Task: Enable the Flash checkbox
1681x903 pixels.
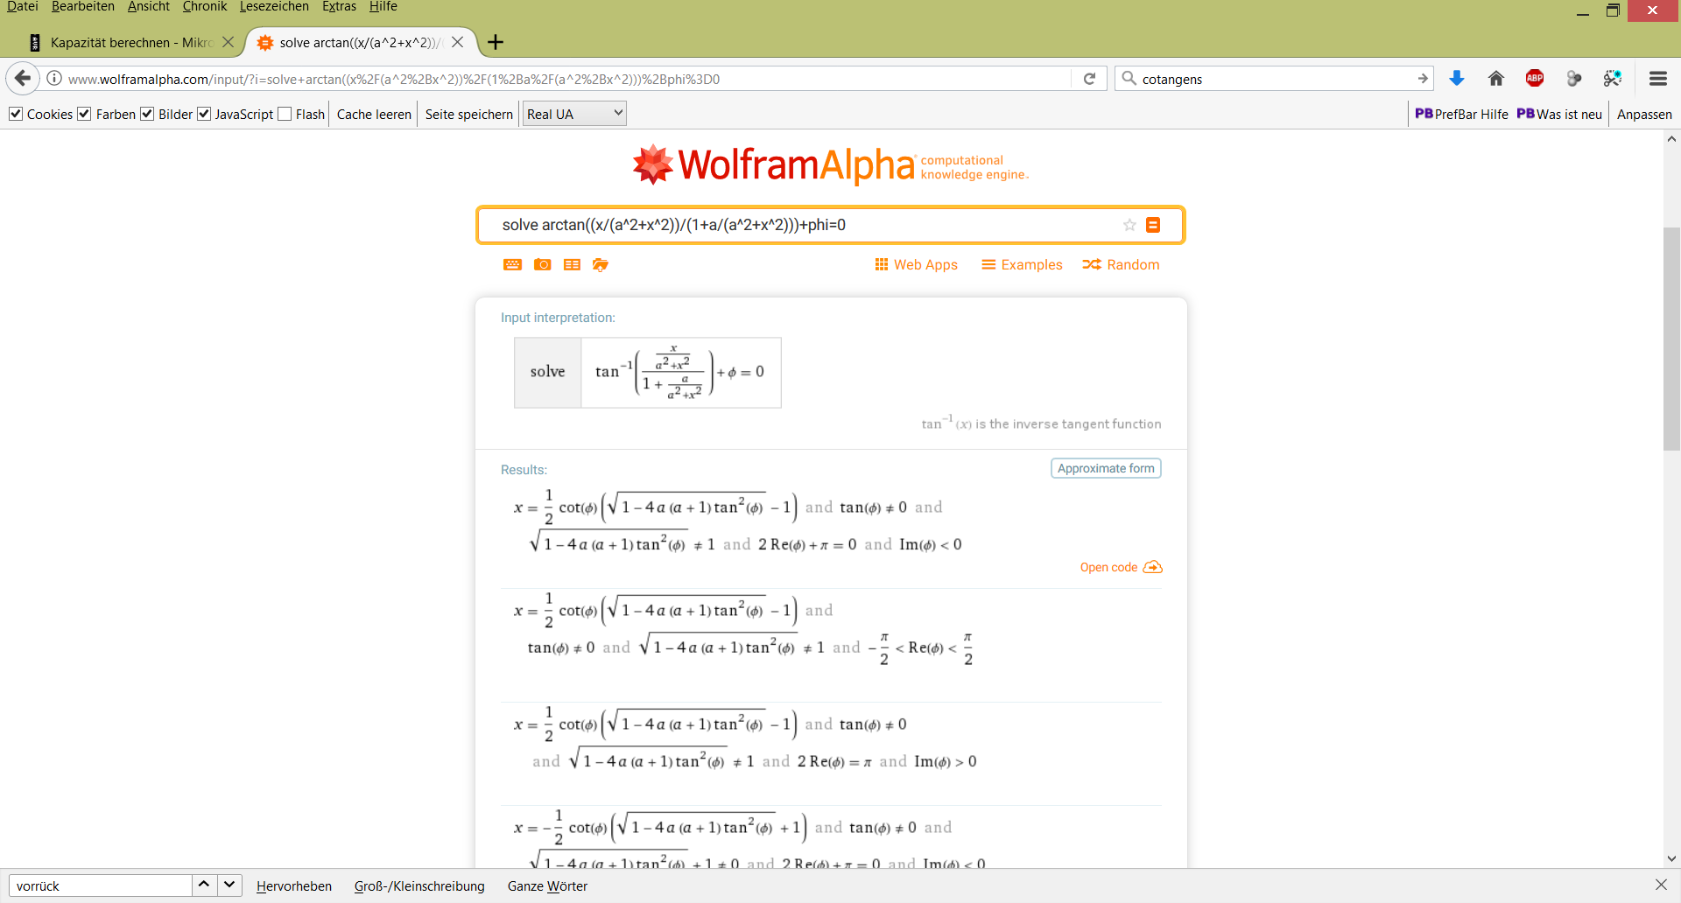Action: tap(285, 114)
